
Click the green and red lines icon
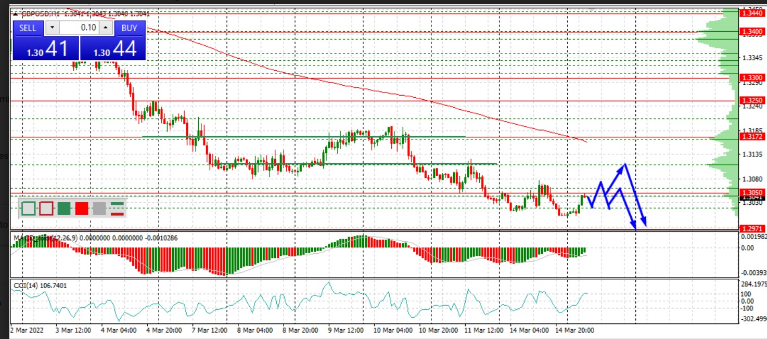pyautogui.click(x=117, y=208)
